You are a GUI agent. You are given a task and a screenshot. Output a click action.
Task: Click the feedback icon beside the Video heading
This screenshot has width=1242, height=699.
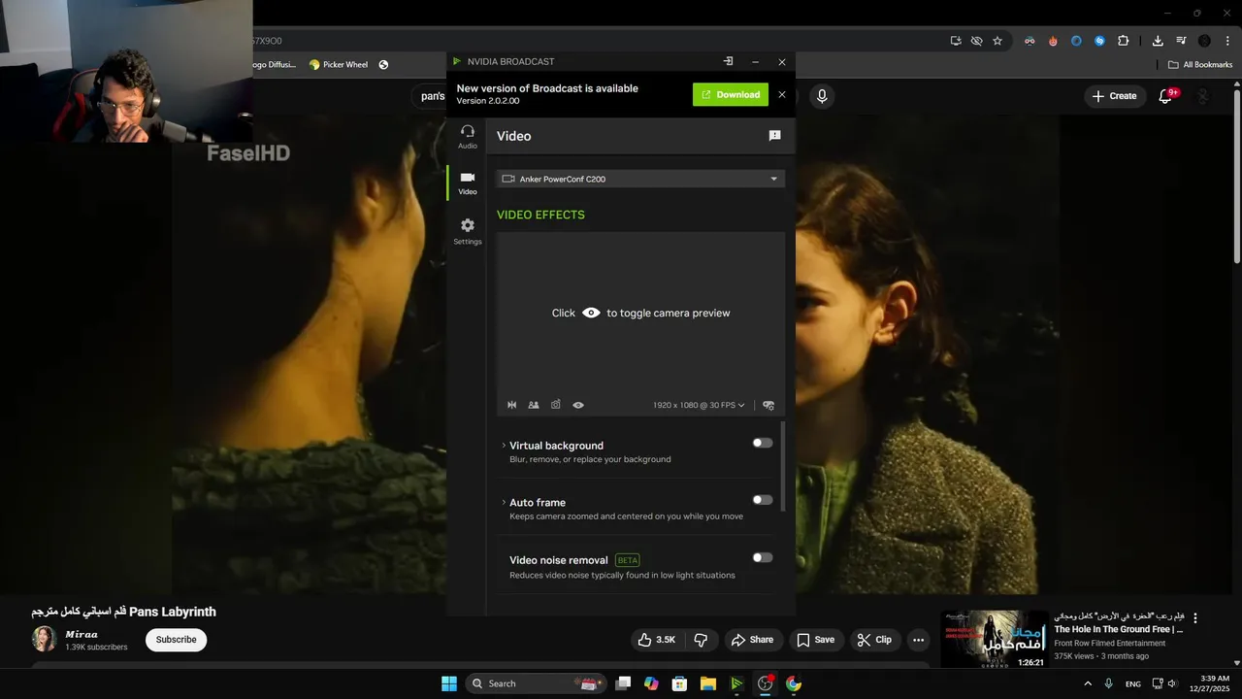(774, 136)
